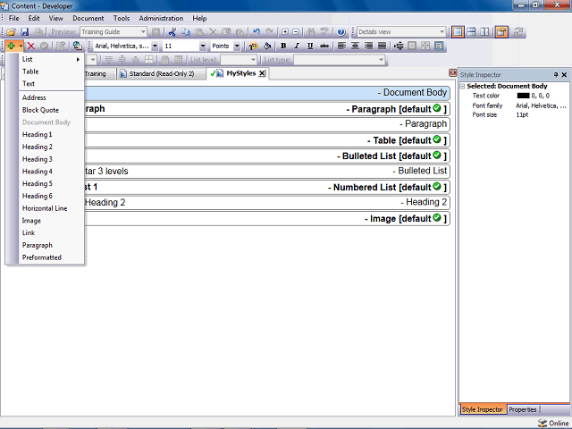Screen dimensions: 572x429
Task: Choose Block Quote from the add menu
Action: pyautogui.click(x=52, y=110)
